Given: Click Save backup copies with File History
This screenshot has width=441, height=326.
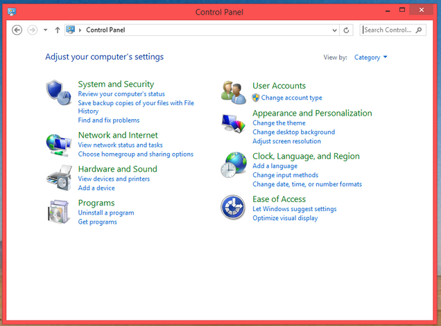Looking at the screenshot, I should click(136, 107).
